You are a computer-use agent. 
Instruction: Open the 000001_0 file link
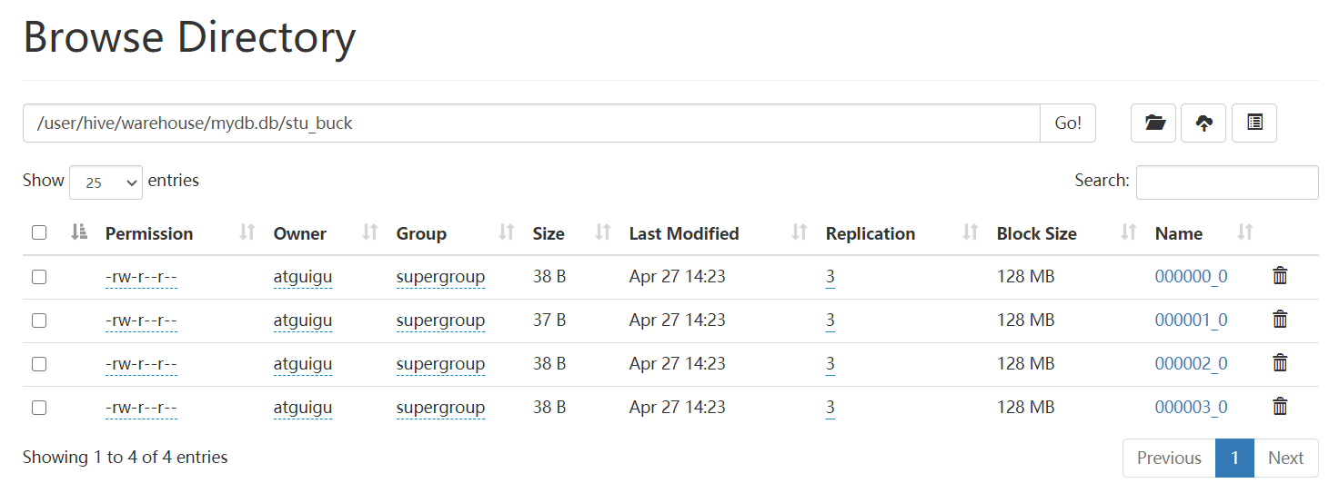1191,320
